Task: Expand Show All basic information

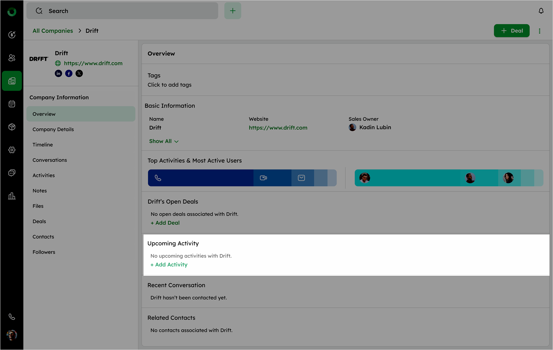Action: [164, 141]
